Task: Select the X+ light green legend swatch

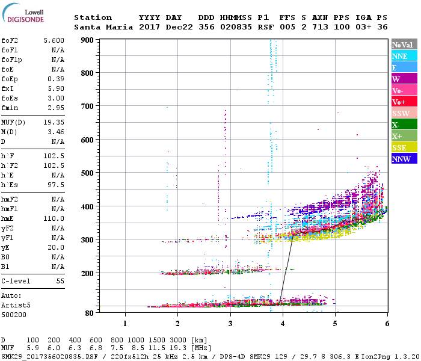Action: click(x=404, y=136)
